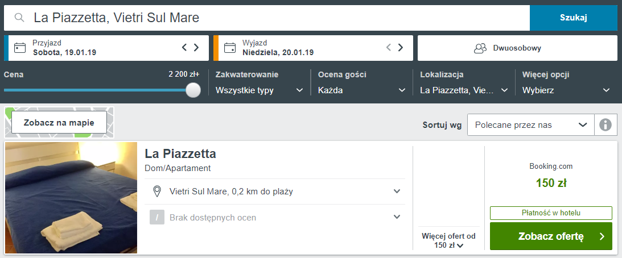Open the Więcej opcji dropdown

566,90
